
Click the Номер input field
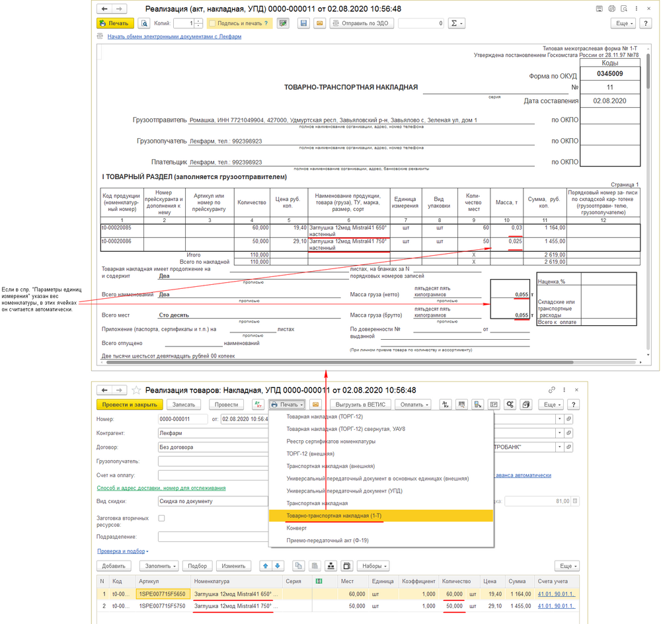click(x=182, y=419)
